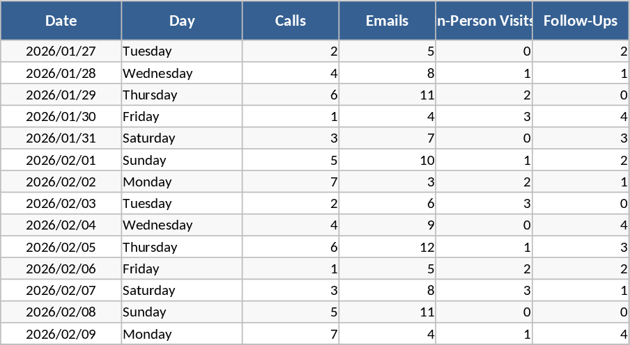
Task: Select the Emails cell for 2026/02/02
Action: [x=387, y=182]
